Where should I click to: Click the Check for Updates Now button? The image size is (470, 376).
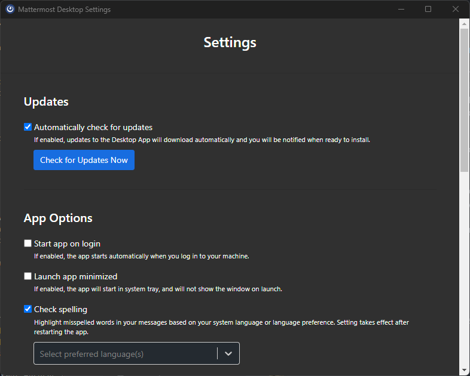[x=84, y=160]
